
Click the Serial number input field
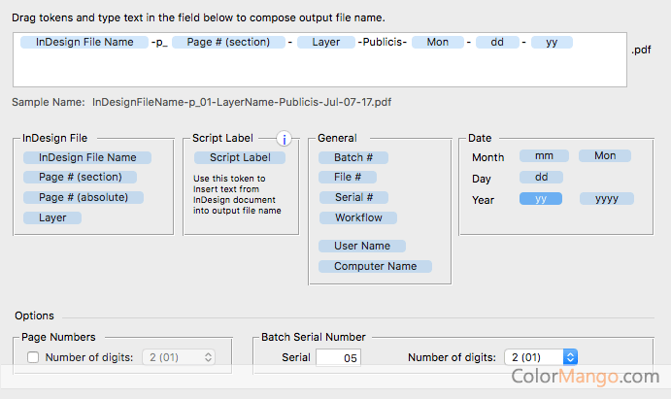[x=338, y=357]
